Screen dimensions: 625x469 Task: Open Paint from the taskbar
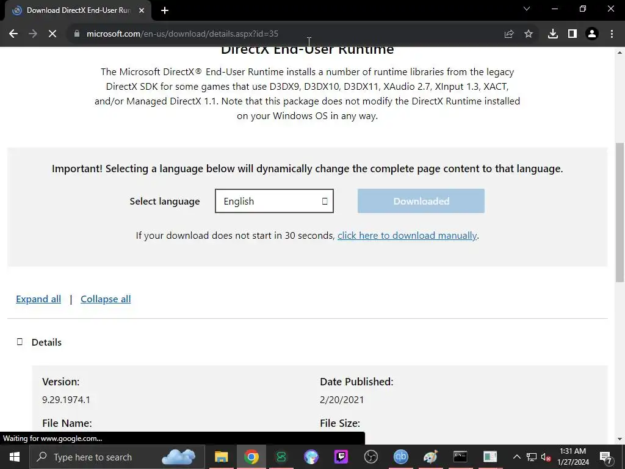click(x=430, y=457)
